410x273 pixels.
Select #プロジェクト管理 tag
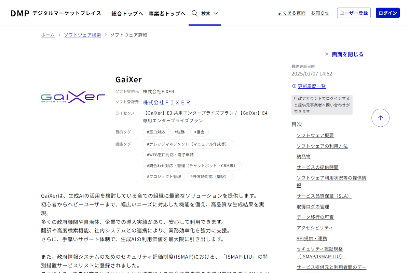(164, 176)
